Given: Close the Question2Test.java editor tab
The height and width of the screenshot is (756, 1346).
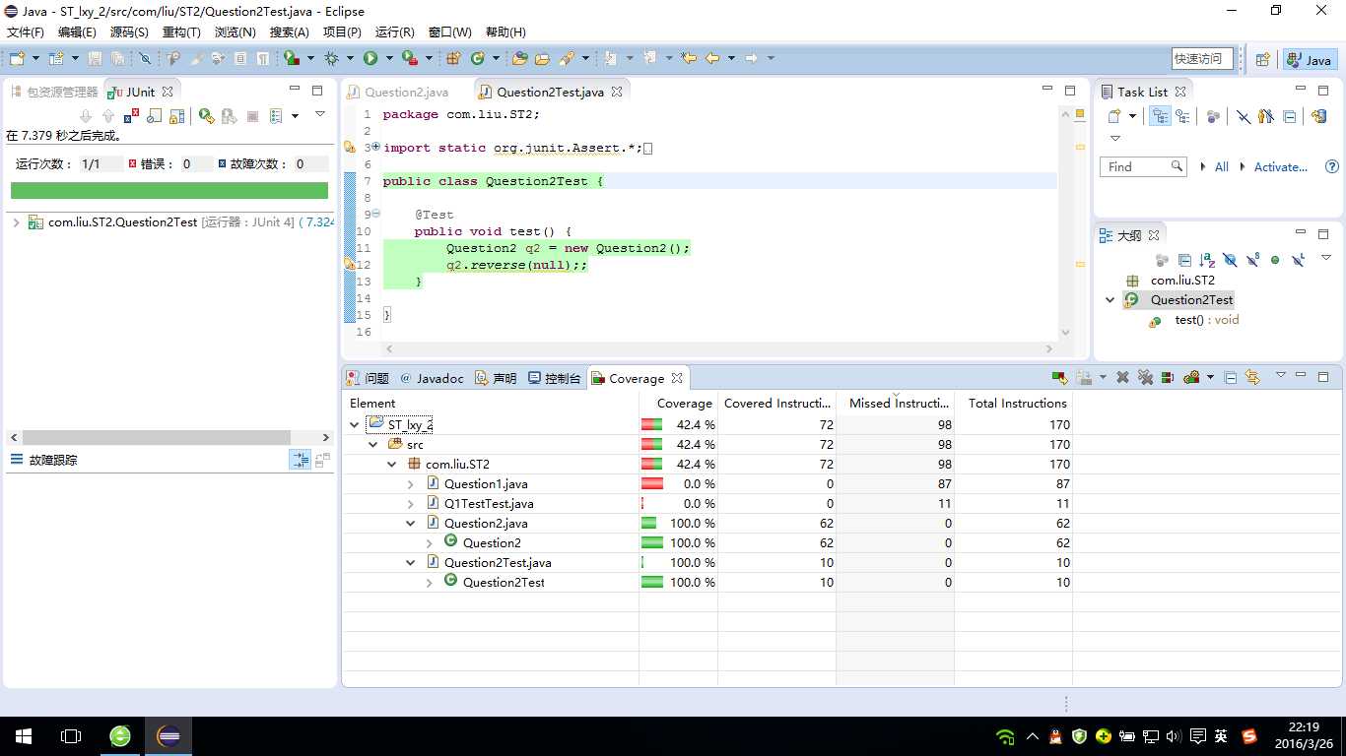Looking at the screenshot, I should (x=617, y=92).
